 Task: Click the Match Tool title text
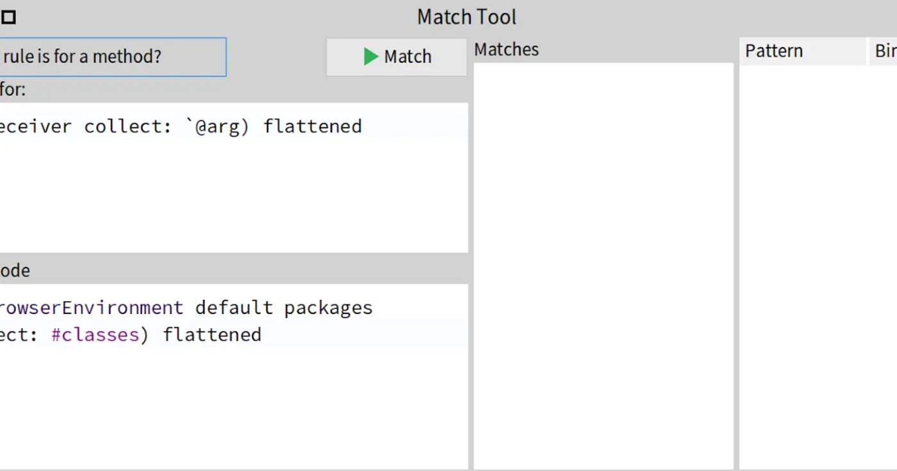466,16
